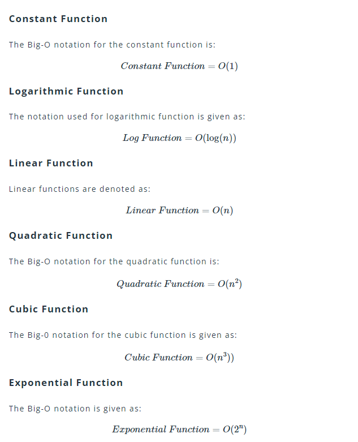Click the Quadratic Function heading
Viewport: 358px width, 442px height.
pos(61,235)
